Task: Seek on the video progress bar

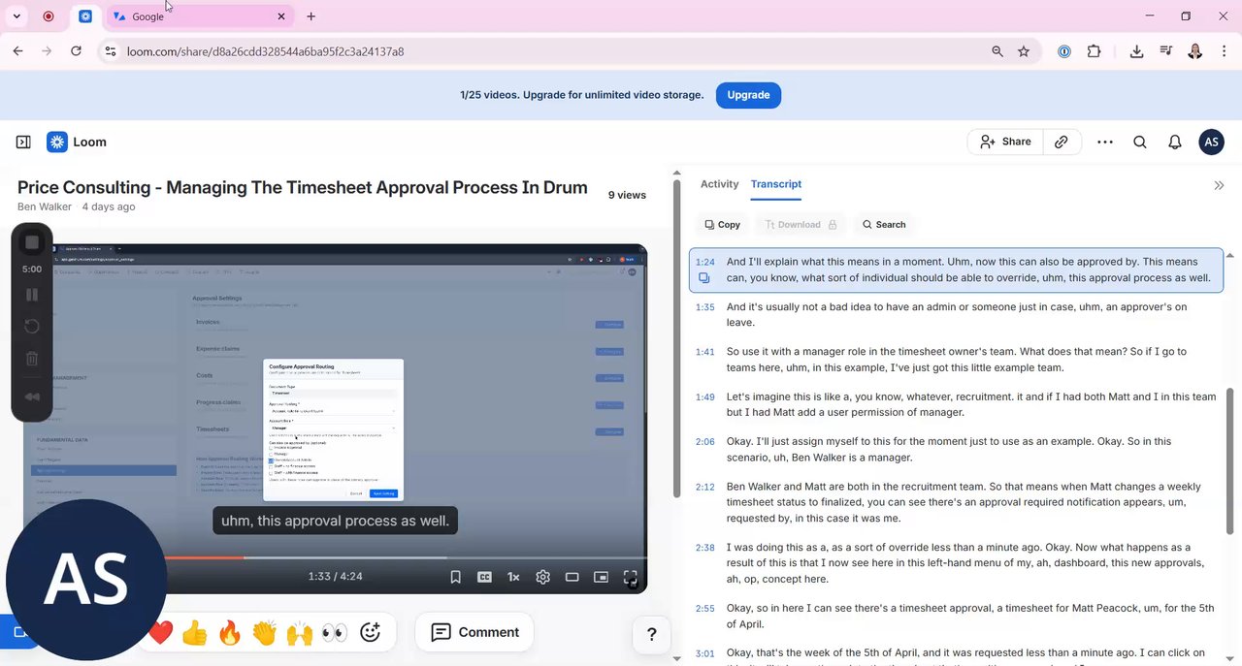Action: coord(405,557)
